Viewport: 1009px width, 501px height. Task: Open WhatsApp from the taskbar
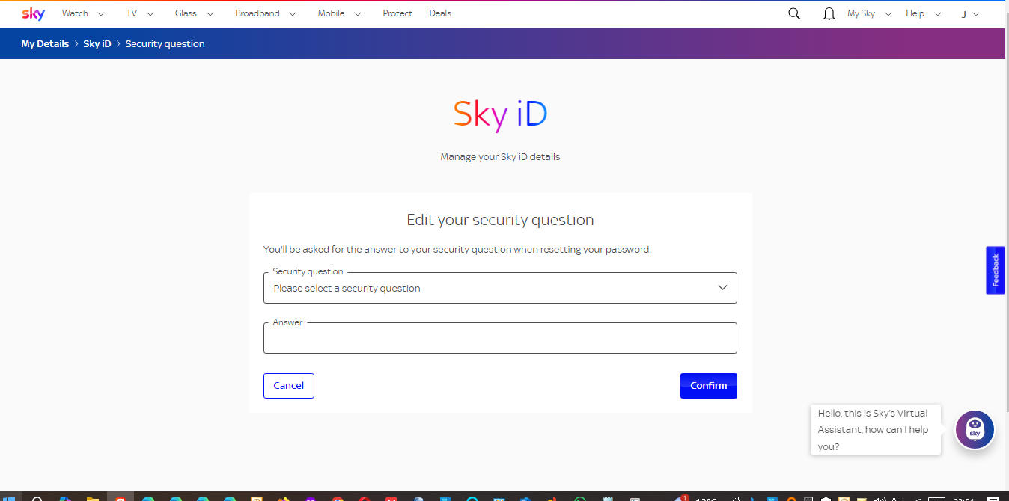click(x=579, y=498)
